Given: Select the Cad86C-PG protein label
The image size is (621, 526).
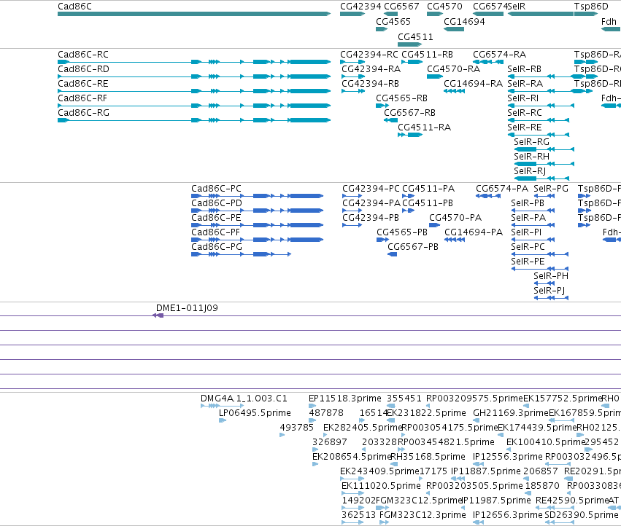Looking at the screenshot, I should [217, 247].
